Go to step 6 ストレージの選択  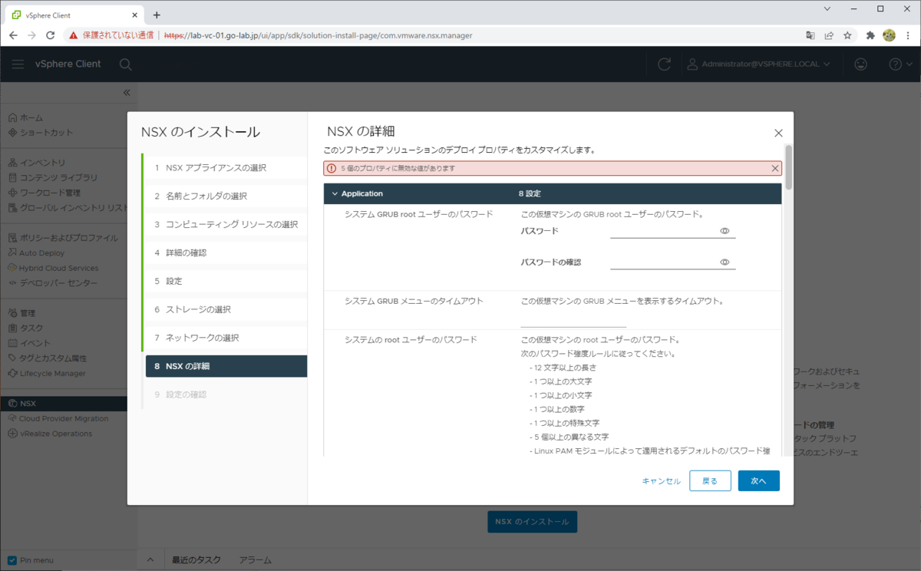[226, 309]
